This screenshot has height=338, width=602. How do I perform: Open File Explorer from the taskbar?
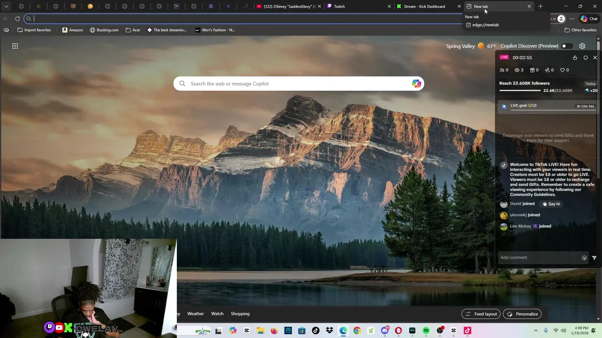(261, 330)
